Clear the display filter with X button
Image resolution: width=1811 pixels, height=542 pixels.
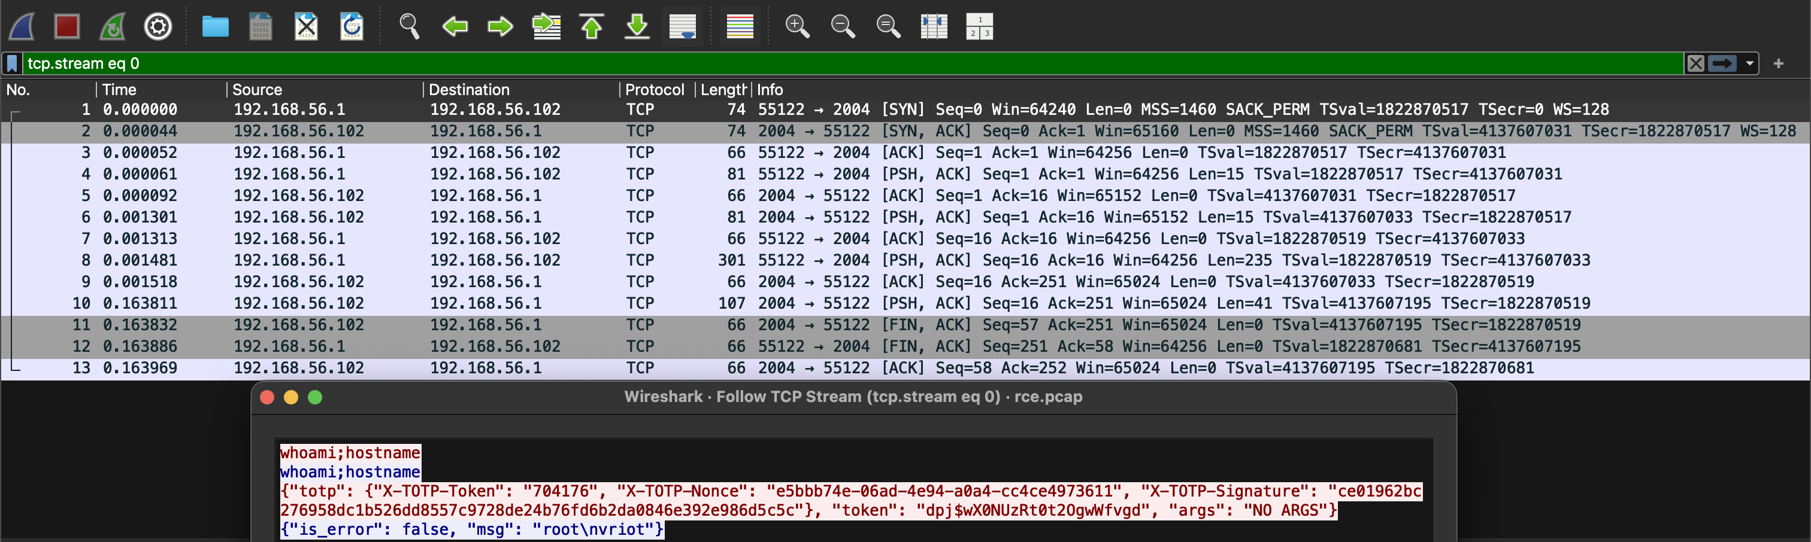(x=1695, y=63)
